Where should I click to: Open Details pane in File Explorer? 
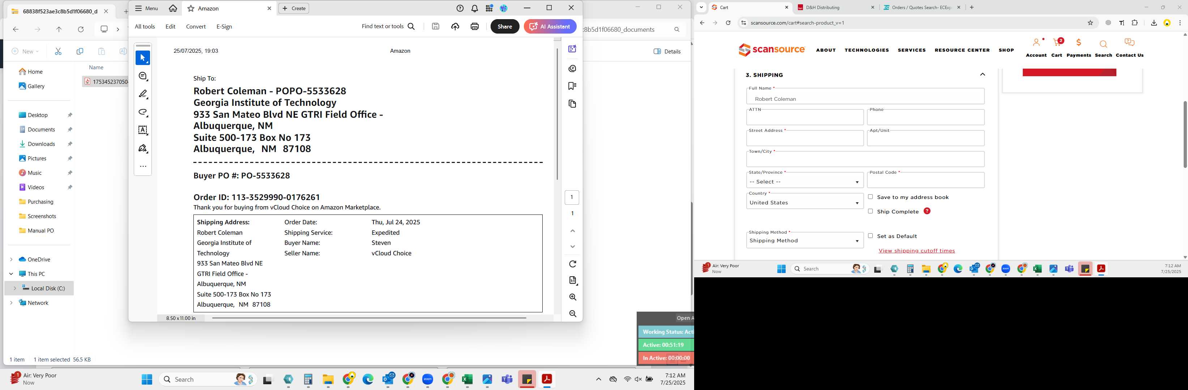[x=667, y=51]
